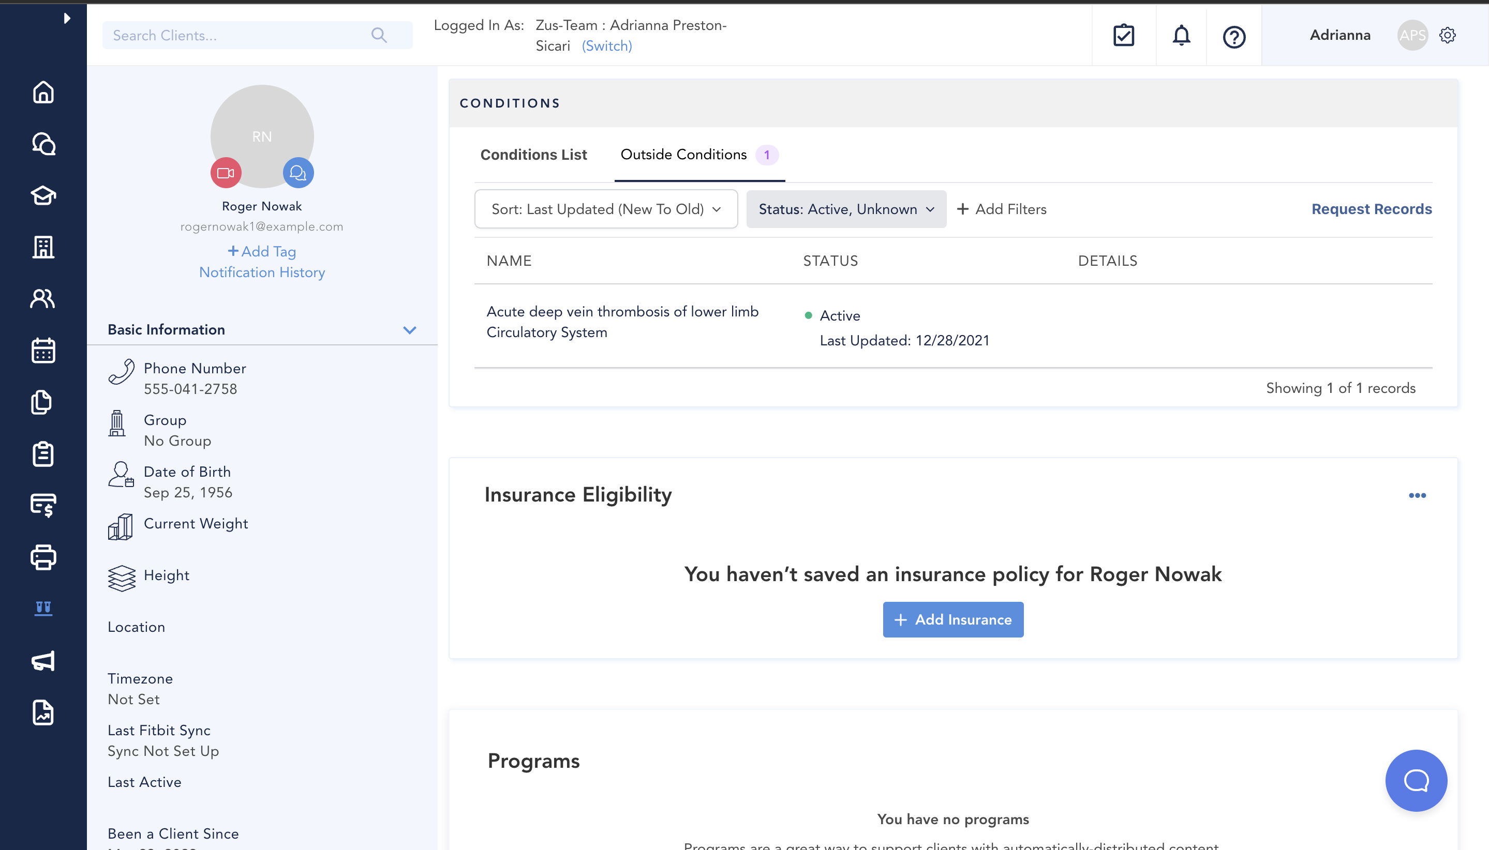
Task: Click the billing card sidebar icon
Action: [43, 505]
